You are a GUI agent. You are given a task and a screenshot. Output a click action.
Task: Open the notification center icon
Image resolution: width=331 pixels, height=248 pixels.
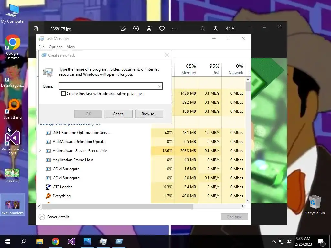coord(321,242)
